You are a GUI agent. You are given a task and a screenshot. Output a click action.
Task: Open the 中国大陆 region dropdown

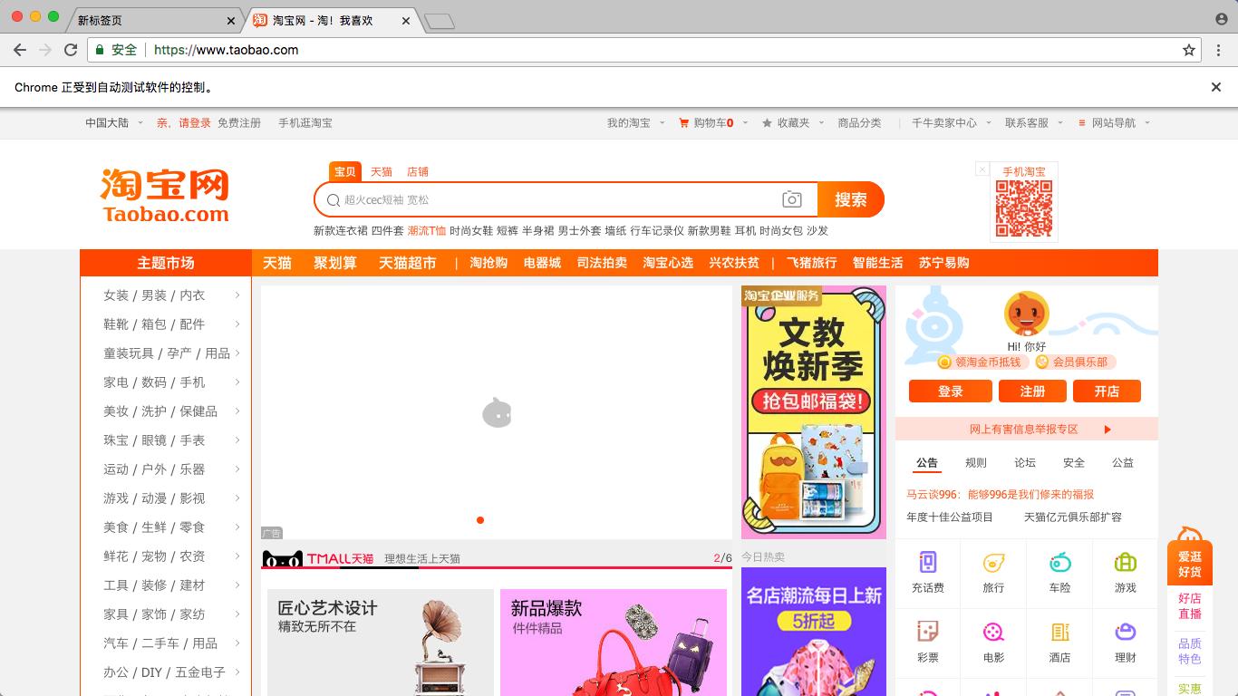[x=114, y=123]
